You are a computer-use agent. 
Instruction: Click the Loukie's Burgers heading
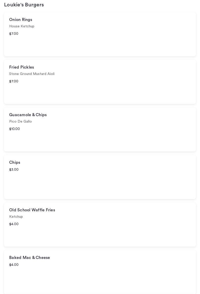click(24, 5)
